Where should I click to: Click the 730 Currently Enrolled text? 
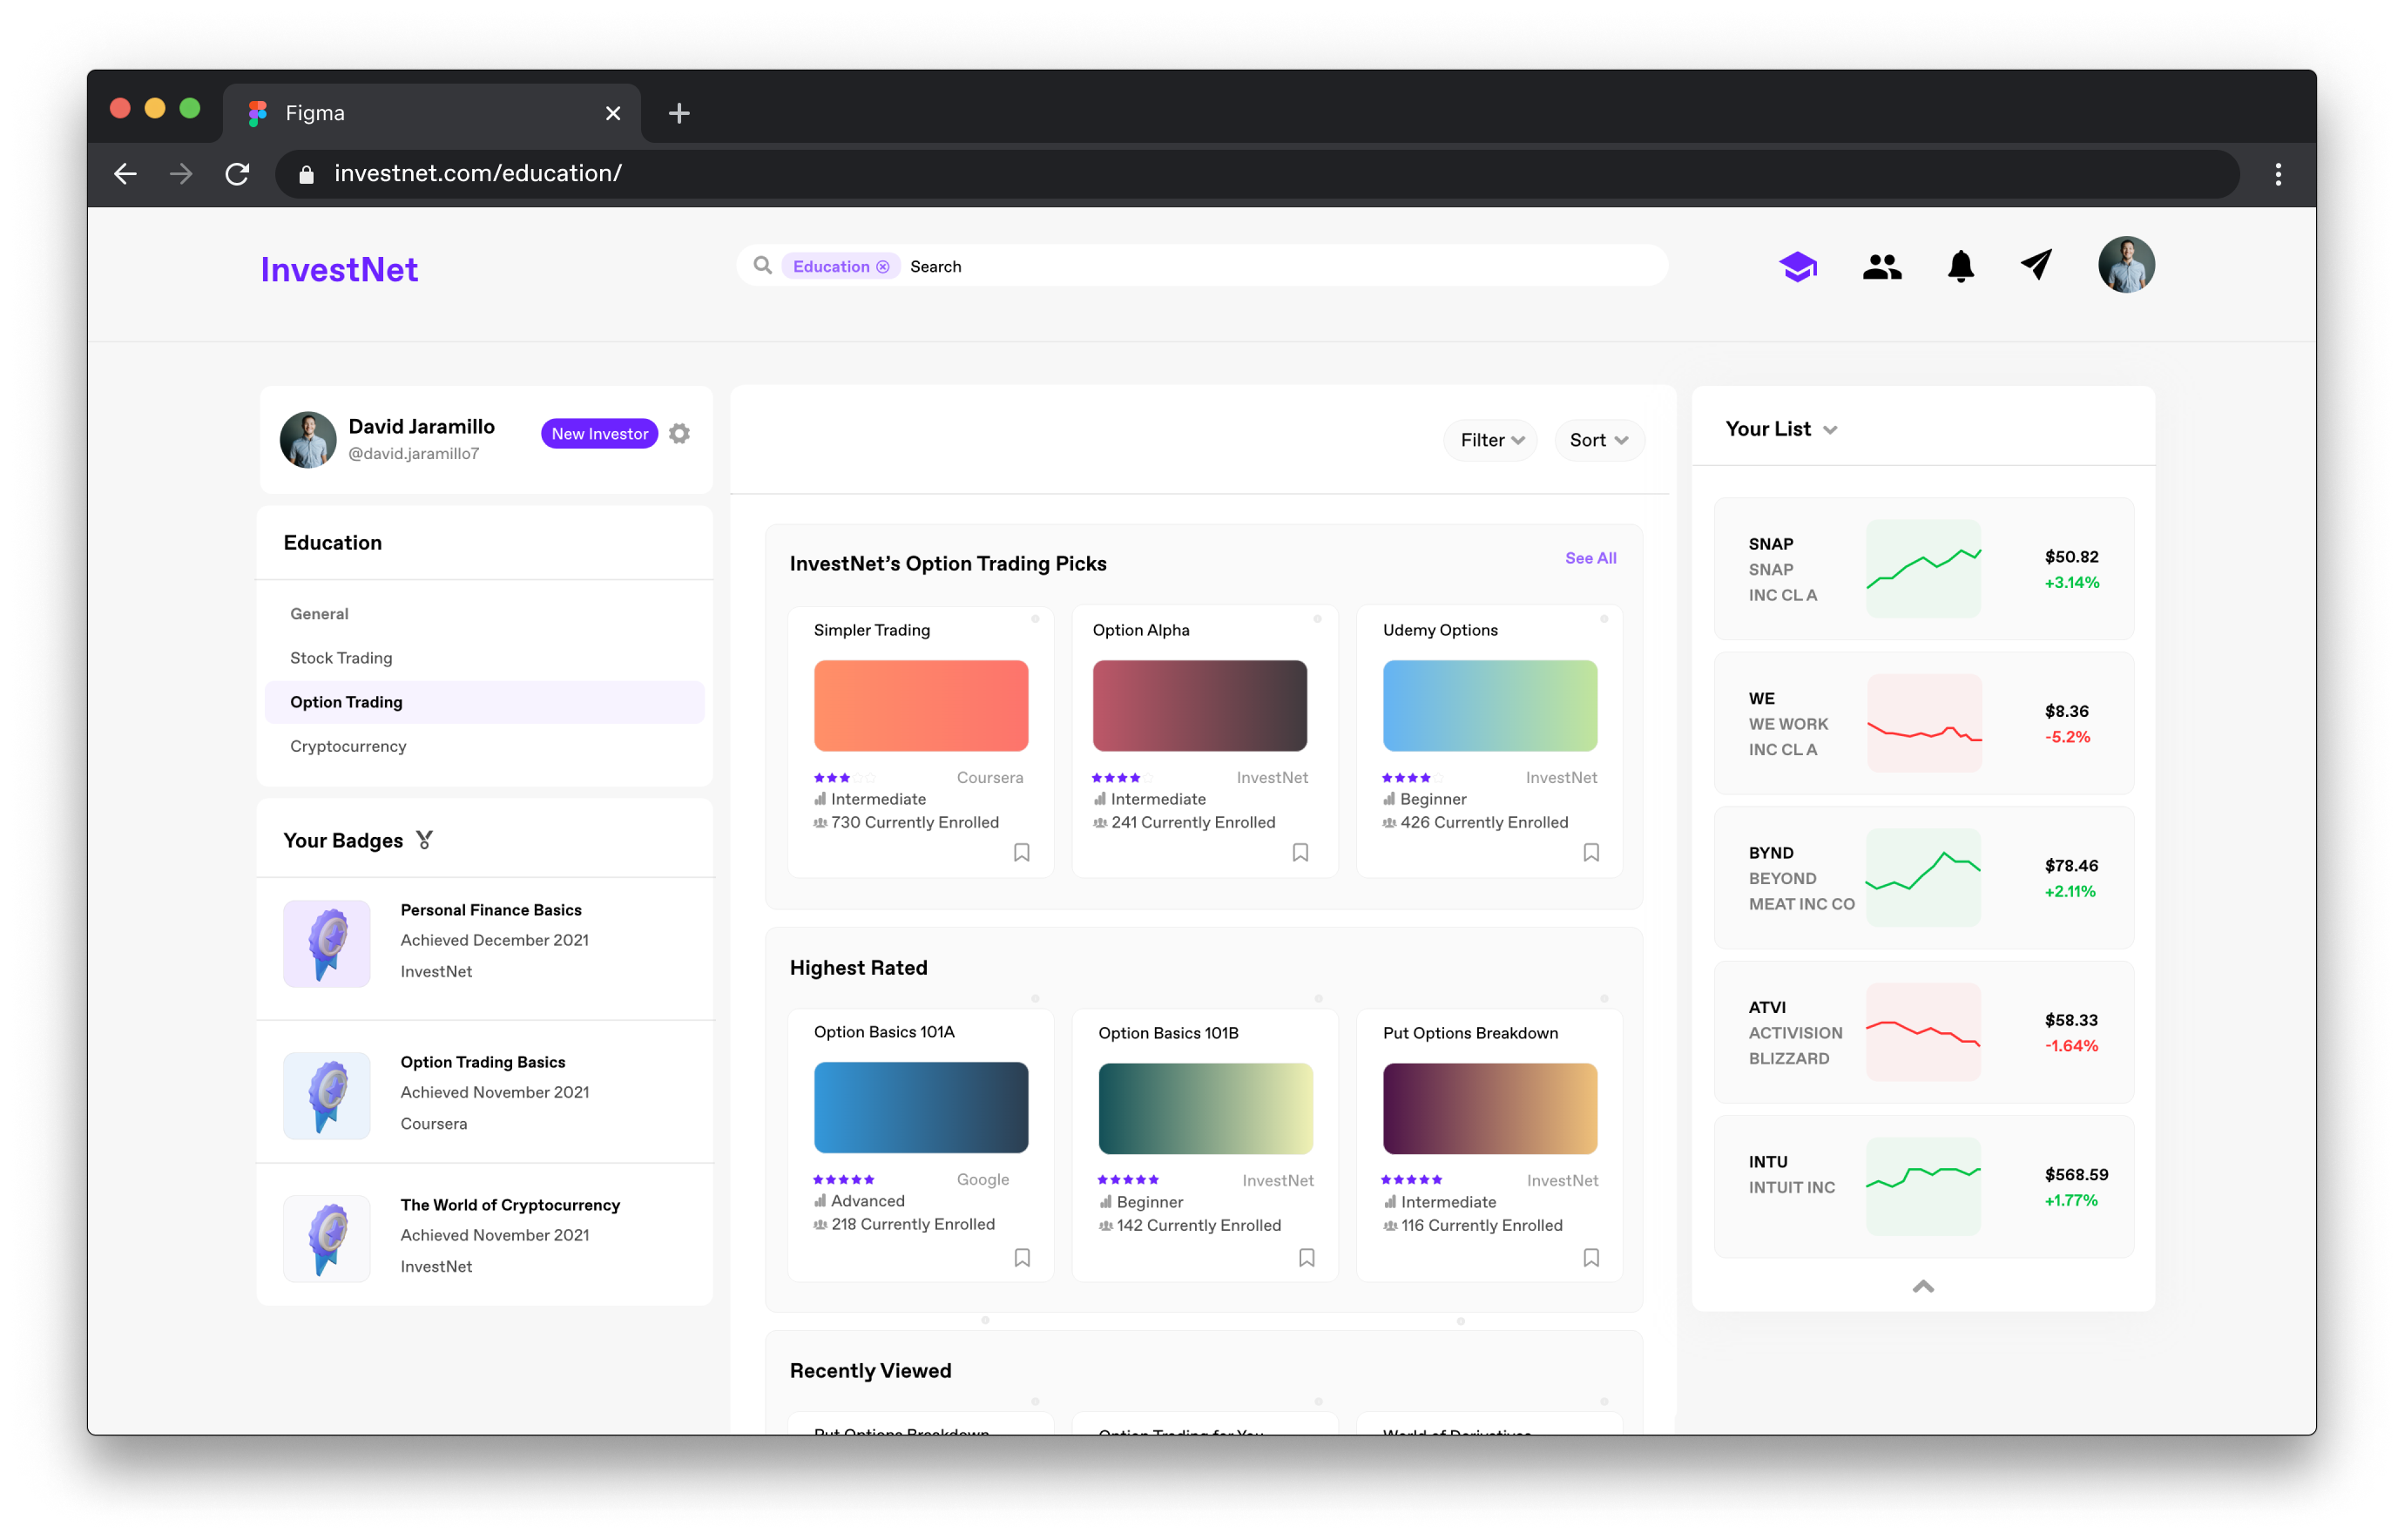(x=914, y=822)
